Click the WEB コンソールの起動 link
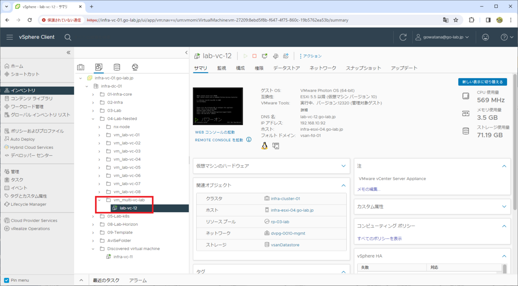The image size is (518, 286). click(x=215, y=132)
